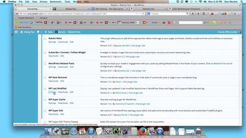
Task: Check the WP Super Edit checkbox
Action: pos(45,111)
